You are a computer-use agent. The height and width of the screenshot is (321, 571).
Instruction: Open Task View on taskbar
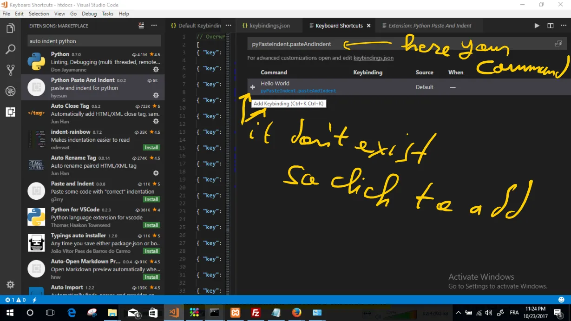pos(50,313)
